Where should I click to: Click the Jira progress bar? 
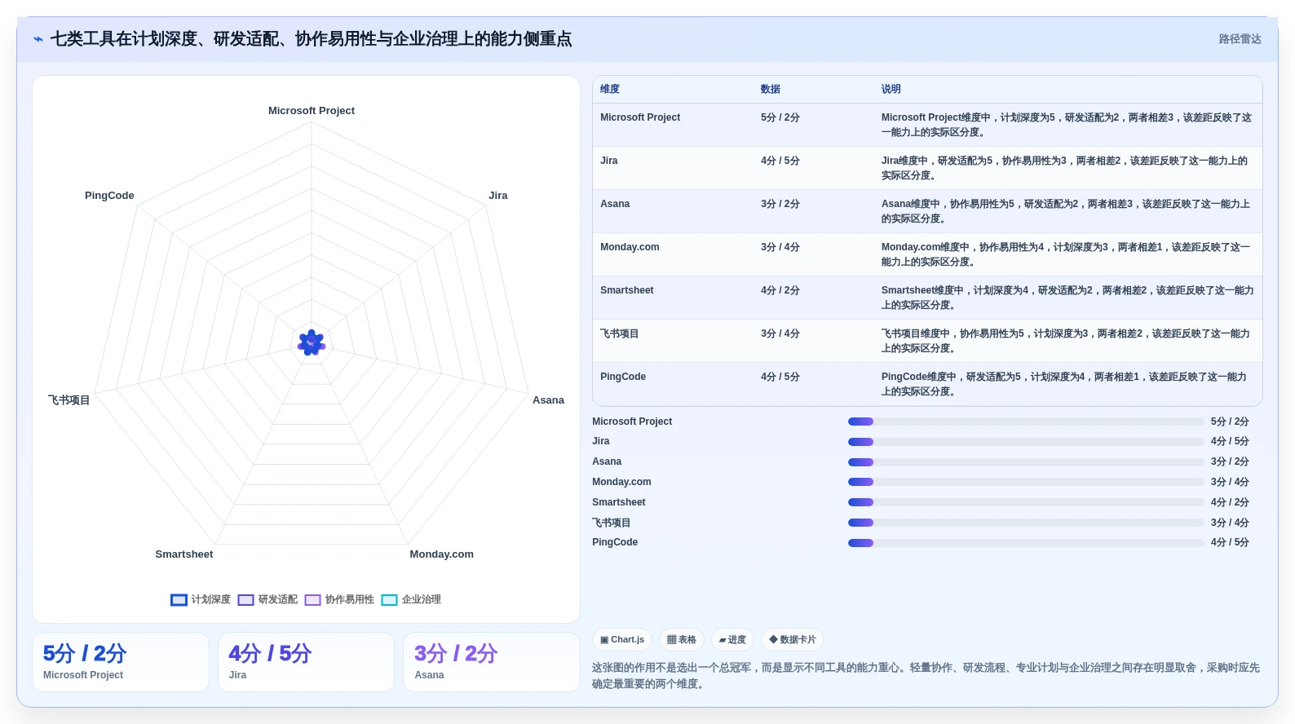click(1026, 442)
